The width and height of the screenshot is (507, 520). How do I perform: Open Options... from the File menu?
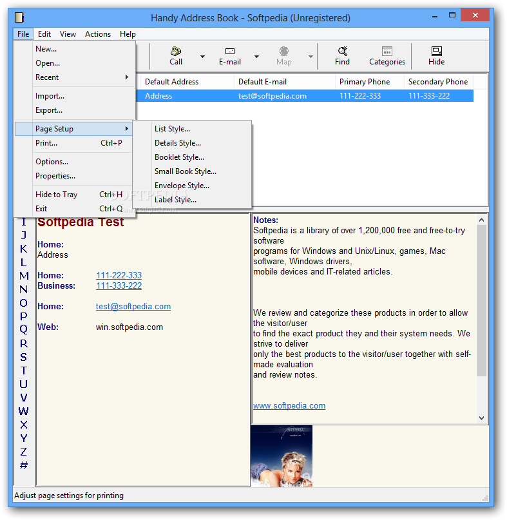(x=74, y=162)
